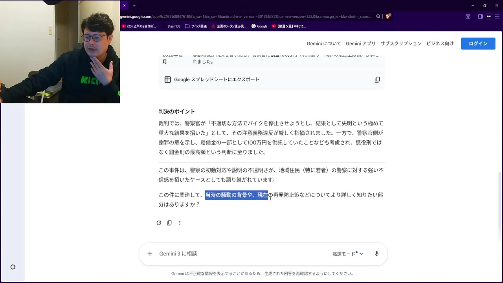The image size is (503, 283).
Task: Activate the microphone voice input
Action: coord(376,254)
